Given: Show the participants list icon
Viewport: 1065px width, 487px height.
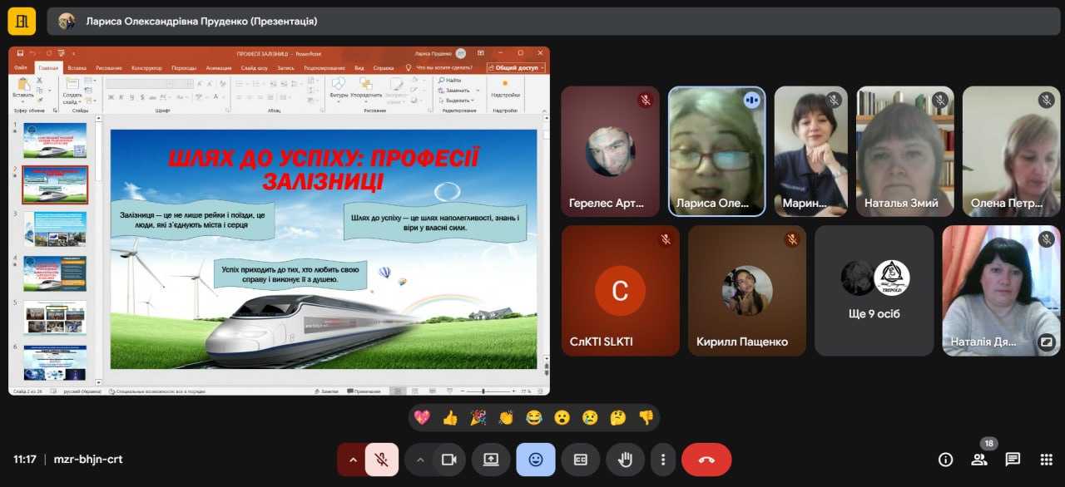Looking at the screenshot, I should (979, 460).
